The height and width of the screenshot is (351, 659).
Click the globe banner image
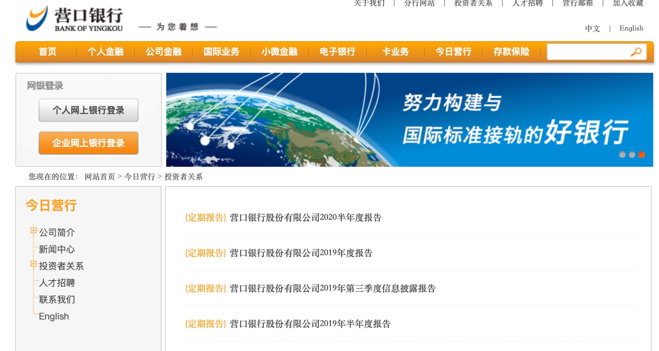coord(409,120)
